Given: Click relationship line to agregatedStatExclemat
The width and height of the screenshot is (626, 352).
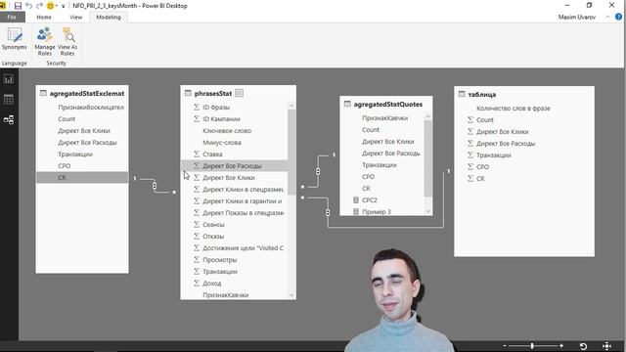Looking at the screenshot, I should tap(155, 186).
